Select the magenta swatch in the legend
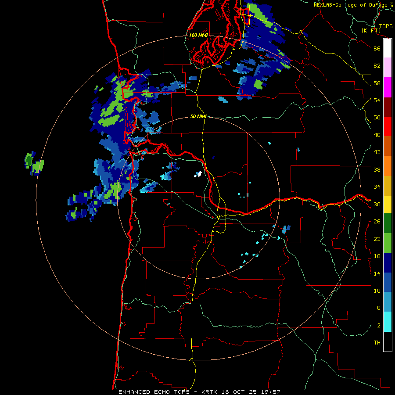395x395 pixels. (388, 87)
